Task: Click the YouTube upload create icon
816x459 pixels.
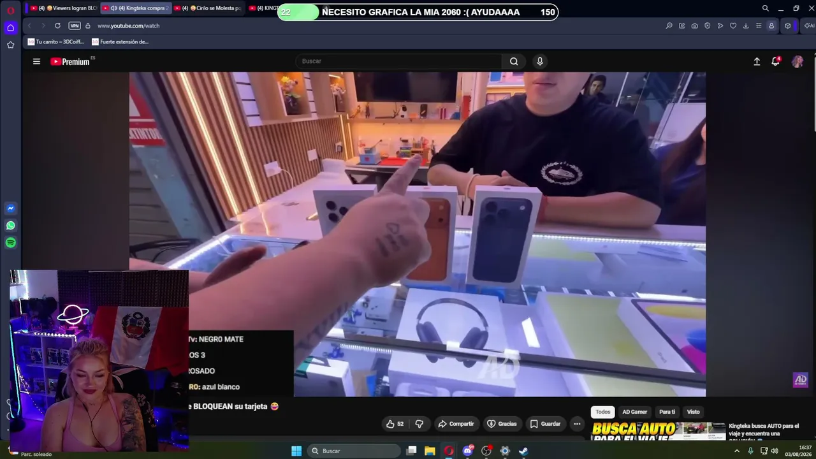Action: pos(757,61)
